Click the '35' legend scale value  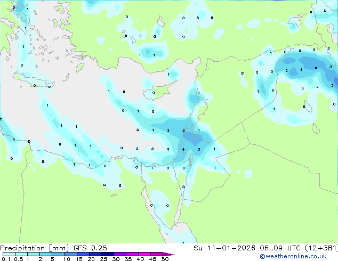128,259
